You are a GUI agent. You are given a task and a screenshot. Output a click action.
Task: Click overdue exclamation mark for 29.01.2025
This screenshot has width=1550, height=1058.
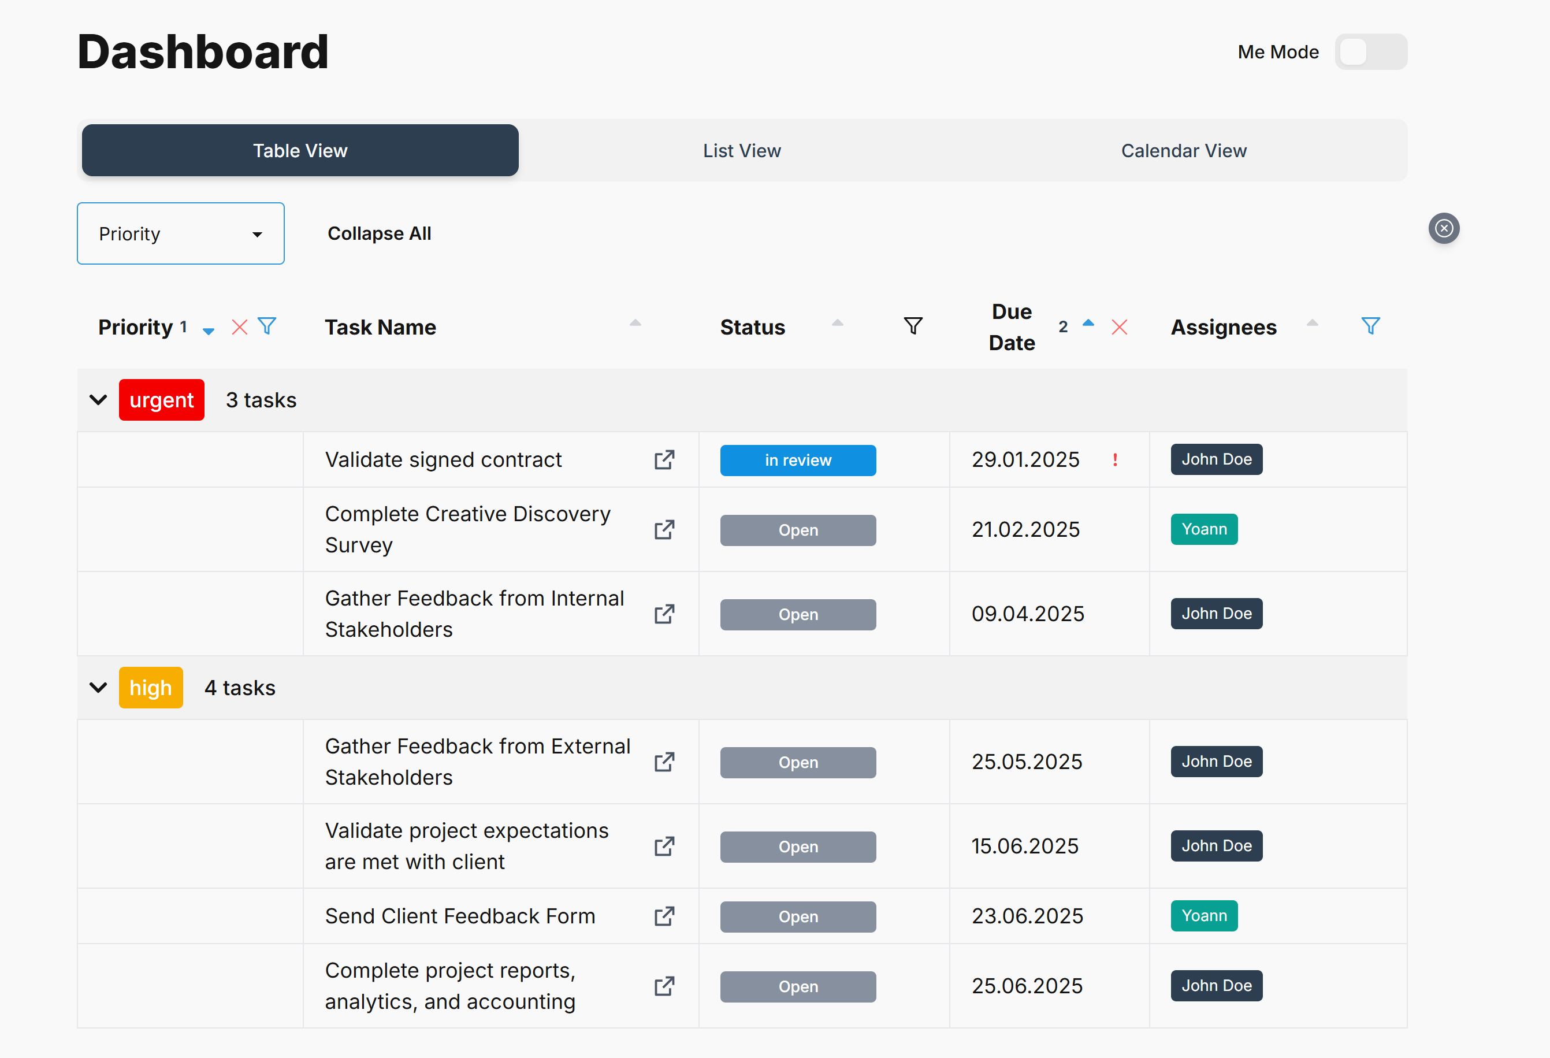click(x=1115, y=459)
